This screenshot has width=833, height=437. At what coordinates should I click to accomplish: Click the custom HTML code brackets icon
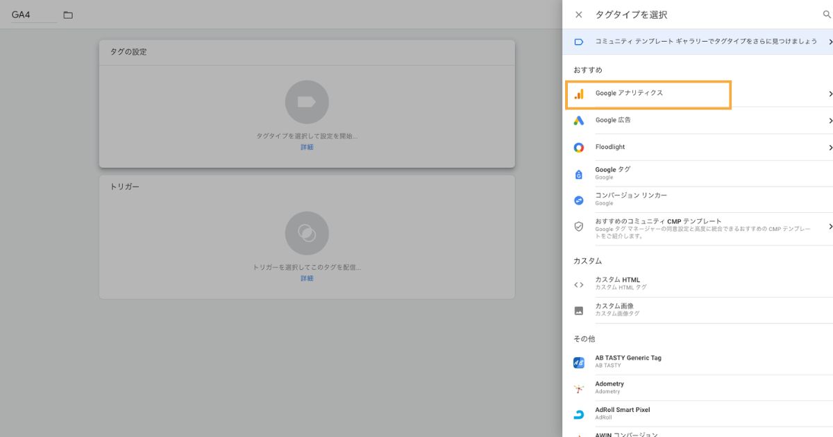(579, 284)
